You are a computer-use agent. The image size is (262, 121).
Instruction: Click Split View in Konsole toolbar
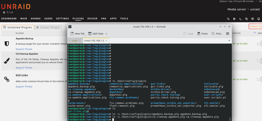point(96,34)
